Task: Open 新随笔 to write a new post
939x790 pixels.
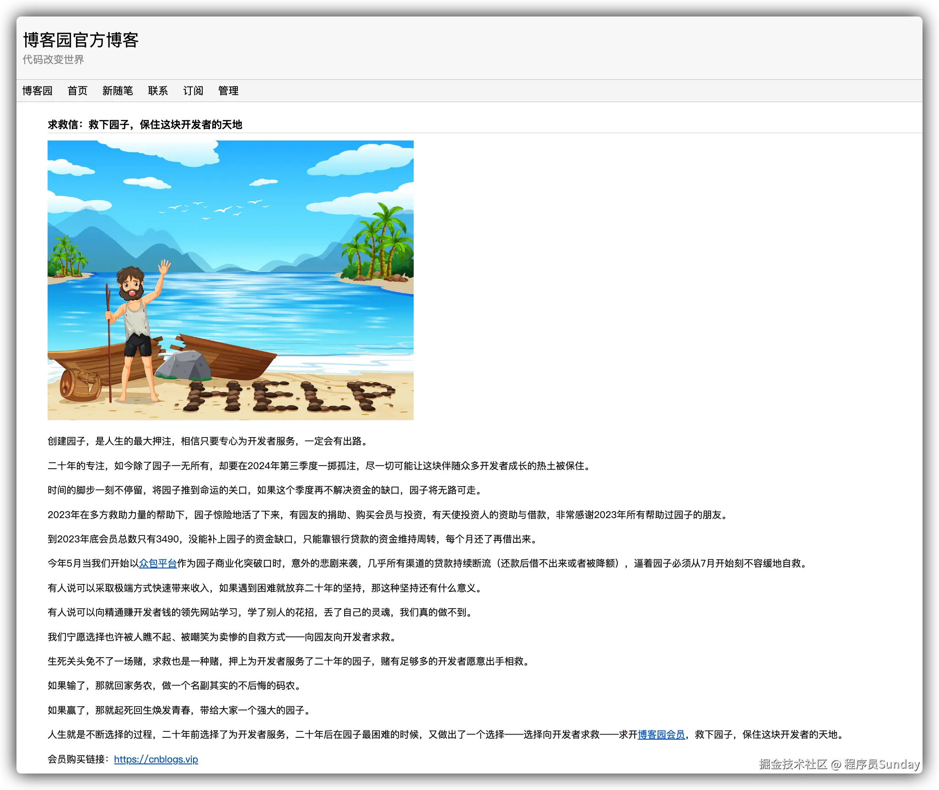Action: click(x=118, y=91)
